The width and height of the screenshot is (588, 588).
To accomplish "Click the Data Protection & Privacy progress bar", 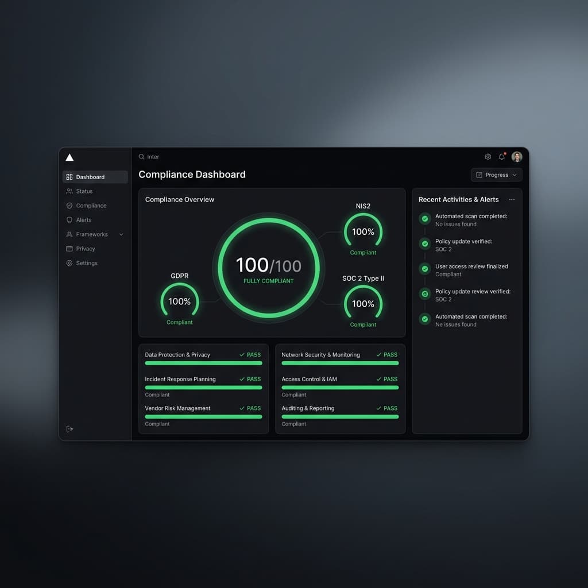I will 204,363.
